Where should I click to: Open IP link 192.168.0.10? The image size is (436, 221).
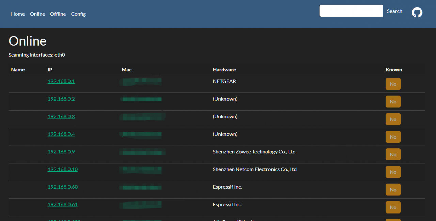pyautogui.click(x=63, y=169)
